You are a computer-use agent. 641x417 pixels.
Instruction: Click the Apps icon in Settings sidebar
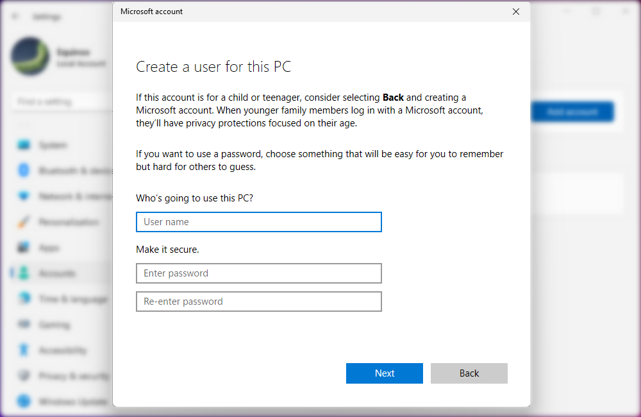[x=24, y=248]
